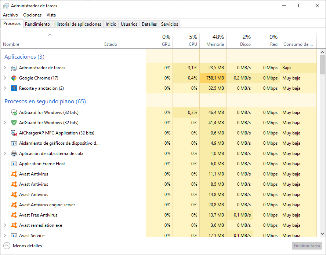Switch to Historial de aplicaciones tab
This screenshot has height=255, width=326.
pyautogui.click(x=78, y=24)
